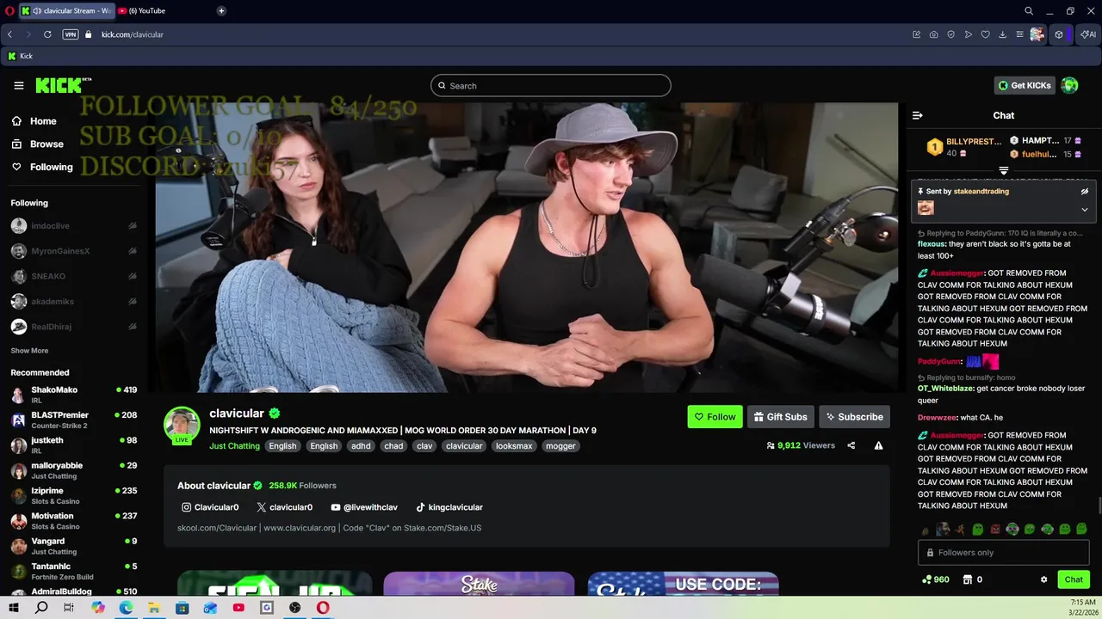Subscribe to clavicular

click(854, 417)
